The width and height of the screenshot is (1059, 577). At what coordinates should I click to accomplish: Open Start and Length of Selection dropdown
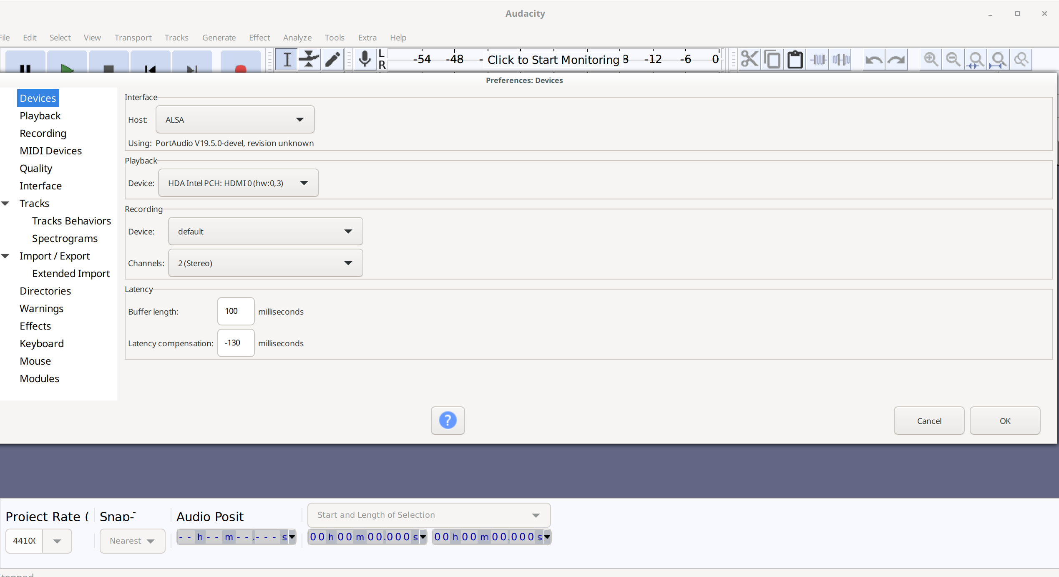tap(429, 515)
